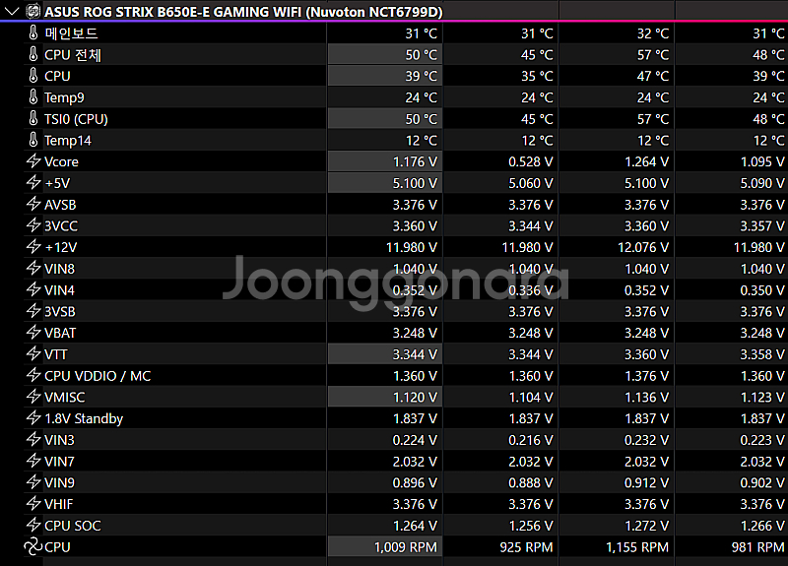Click thermometer icon next to Temp9
The width and height of the screenshot is (788, 566).
pos(33,96)
